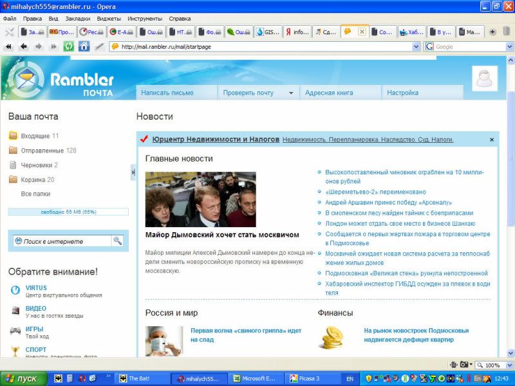This screenshot has width=515, height=386.
Task: Click the Rambler Почта envelope logo
Action: point(26,80)
